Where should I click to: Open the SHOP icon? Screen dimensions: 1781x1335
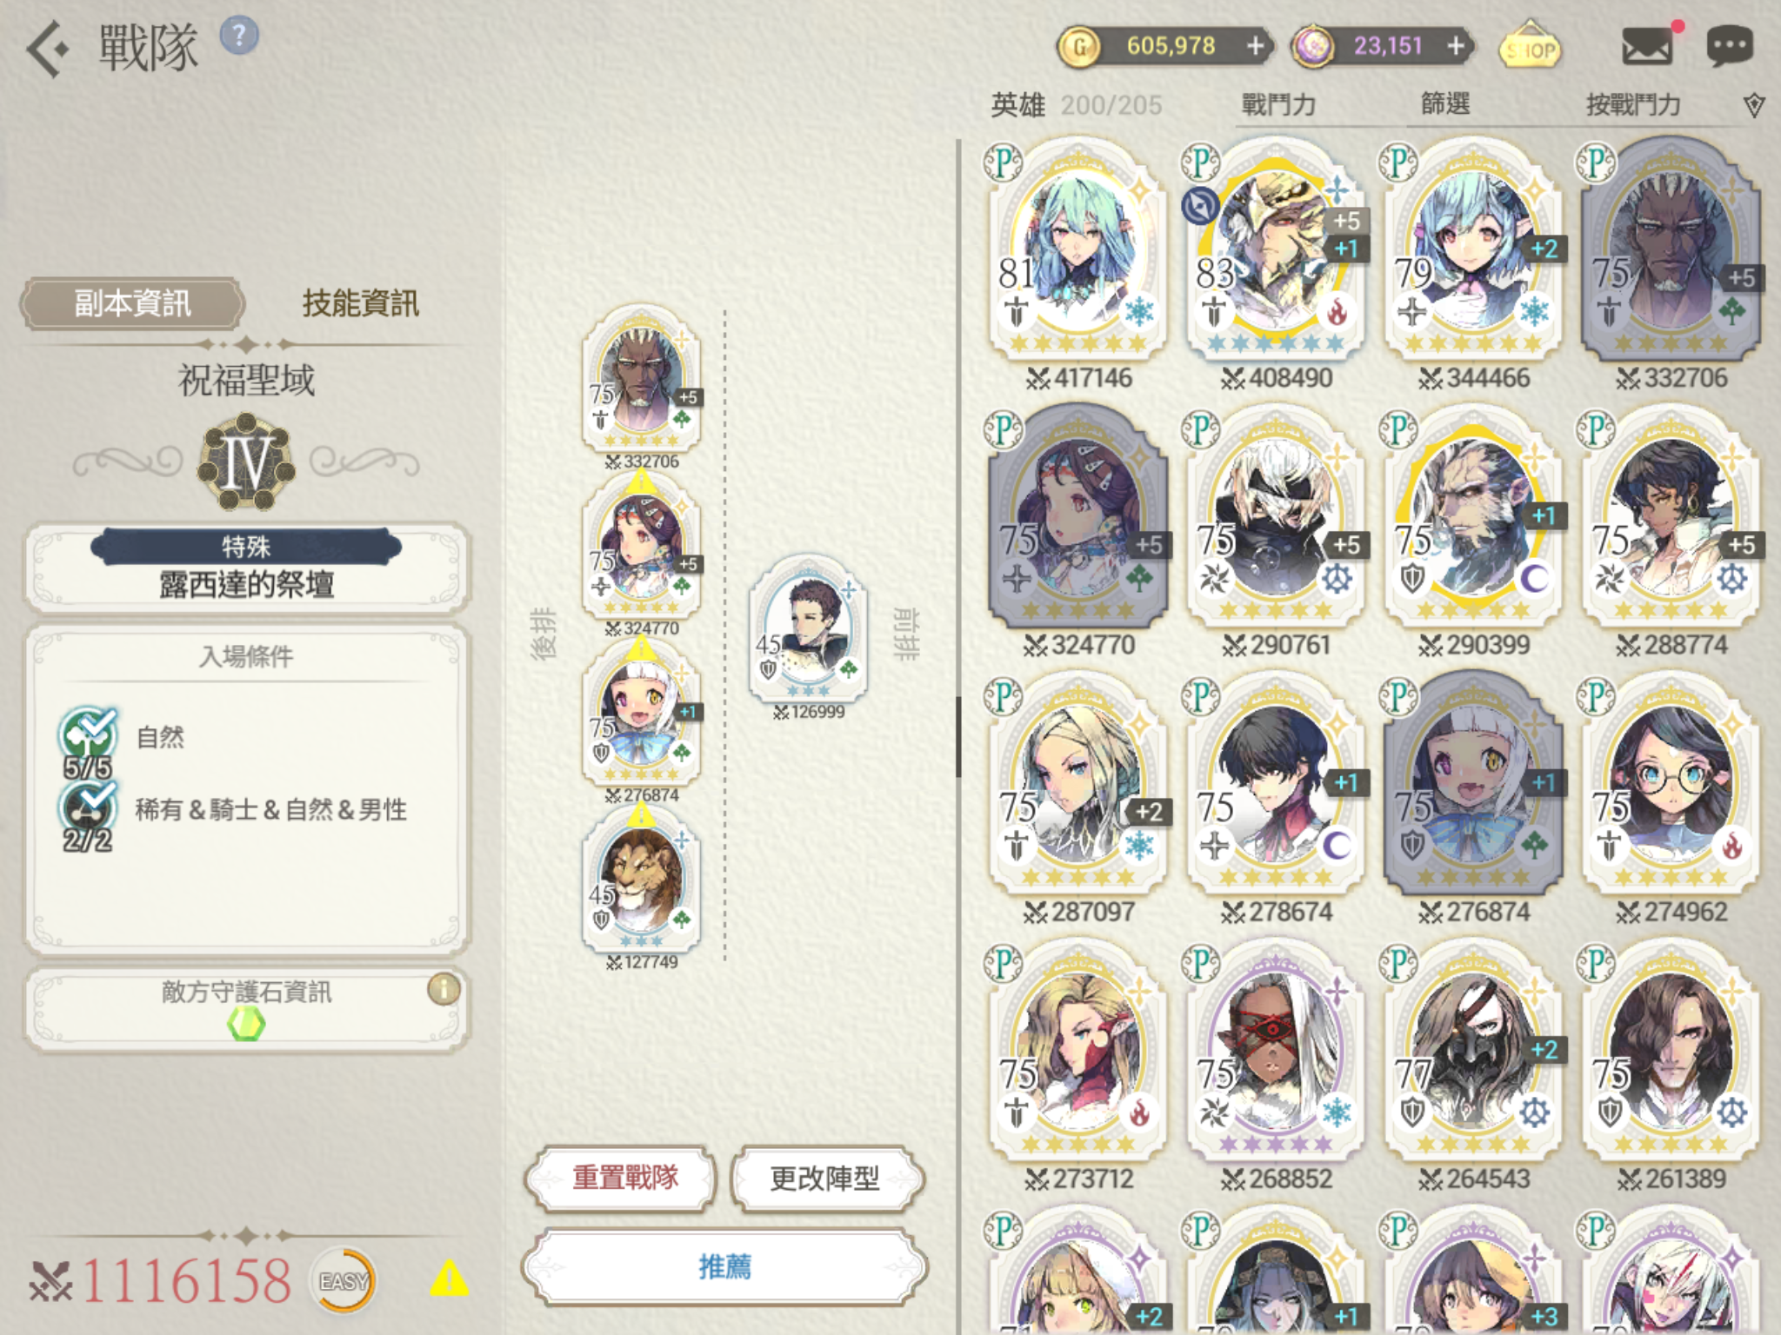point(1530,47)
